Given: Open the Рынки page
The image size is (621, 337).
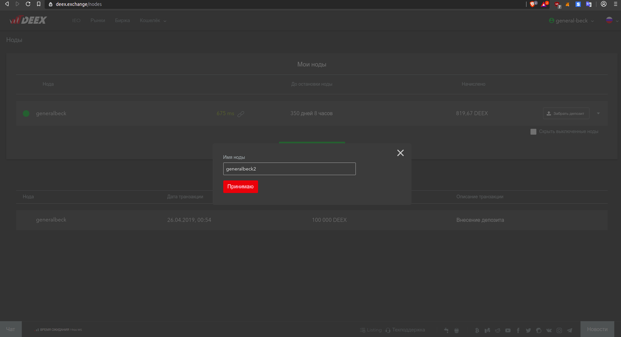Looking at the screenshot, I should 98,21.
